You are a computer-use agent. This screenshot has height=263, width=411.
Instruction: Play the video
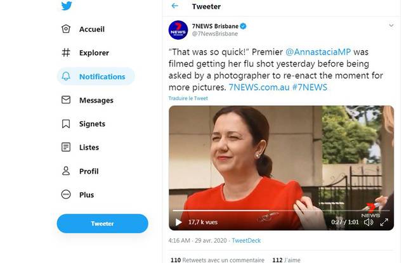coord(178,222)
